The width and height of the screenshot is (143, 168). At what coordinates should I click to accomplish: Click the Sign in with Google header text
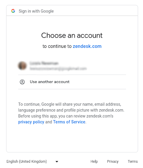point(36,11)
